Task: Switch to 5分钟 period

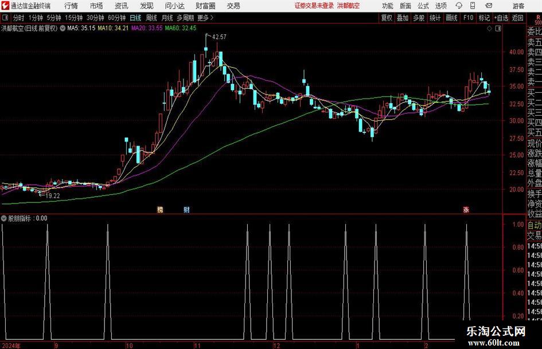Action: (54, 18)
